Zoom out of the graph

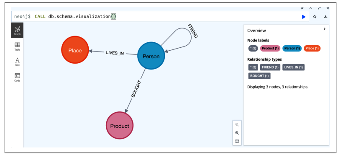tap(237, 133)
